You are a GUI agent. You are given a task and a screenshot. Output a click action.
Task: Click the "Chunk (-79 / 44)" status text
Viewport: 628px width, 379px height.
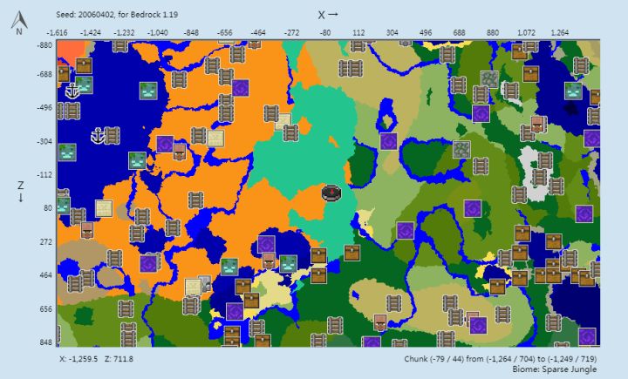pos(434,359)
